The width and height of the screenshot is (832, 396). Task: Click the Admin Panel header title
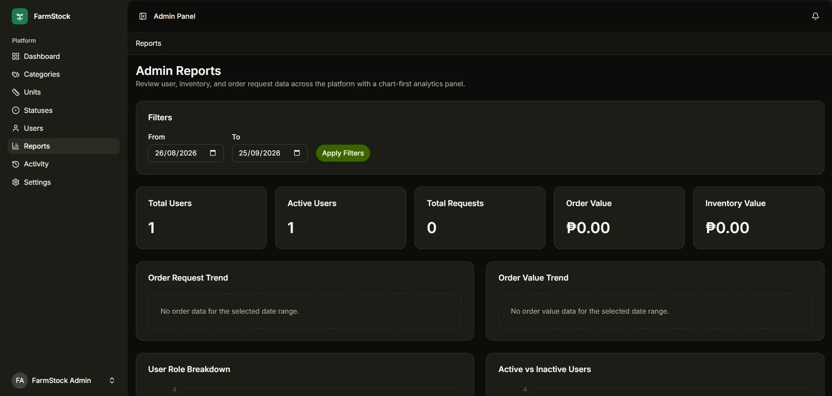(175, 16)
